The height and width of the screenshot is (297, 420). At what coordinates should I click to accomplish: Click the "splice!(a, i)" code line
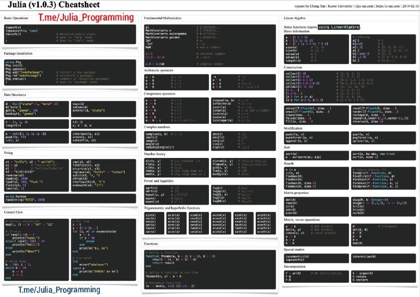363,141
